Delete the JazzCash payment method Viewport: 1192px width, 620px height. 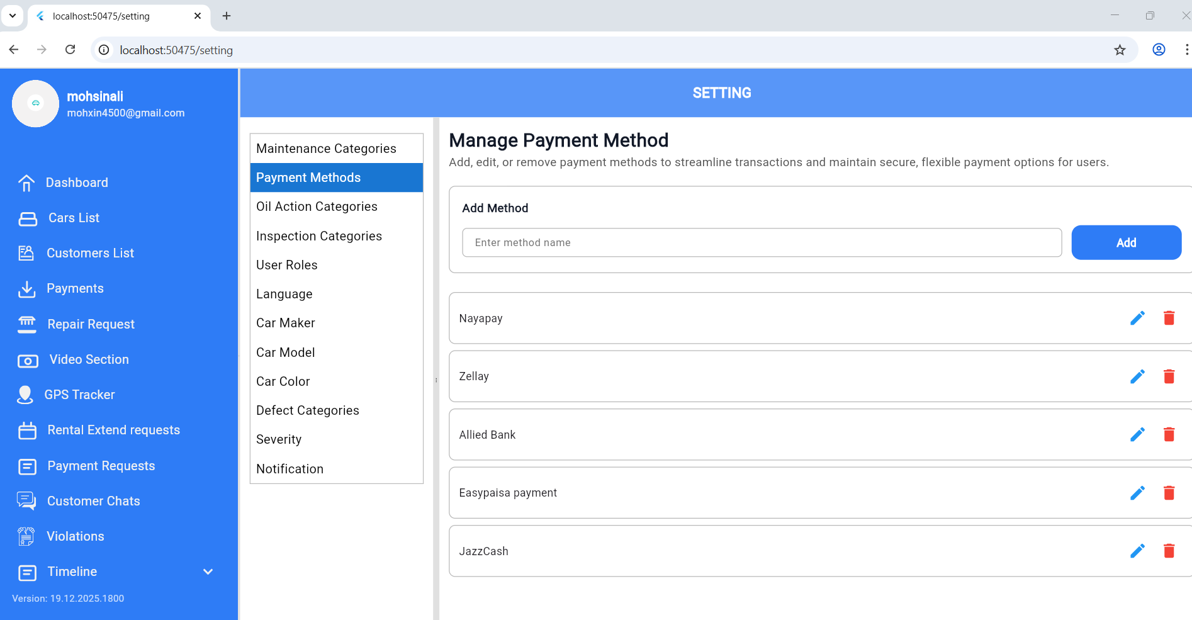pyautogui.click(x=1169, y=551)
